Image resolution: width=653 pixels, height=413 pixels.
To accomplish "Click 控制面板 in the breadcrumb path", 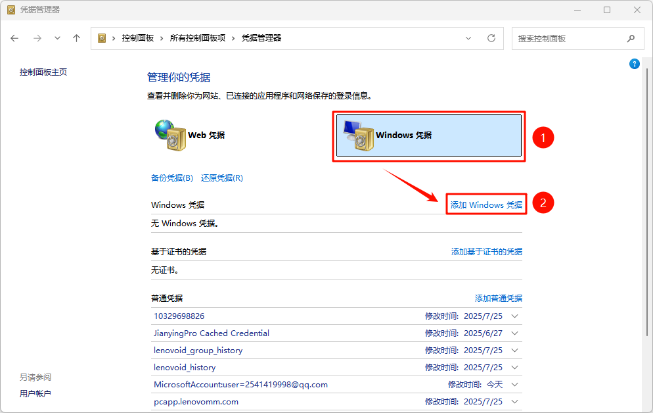I will tap(137, 38).
